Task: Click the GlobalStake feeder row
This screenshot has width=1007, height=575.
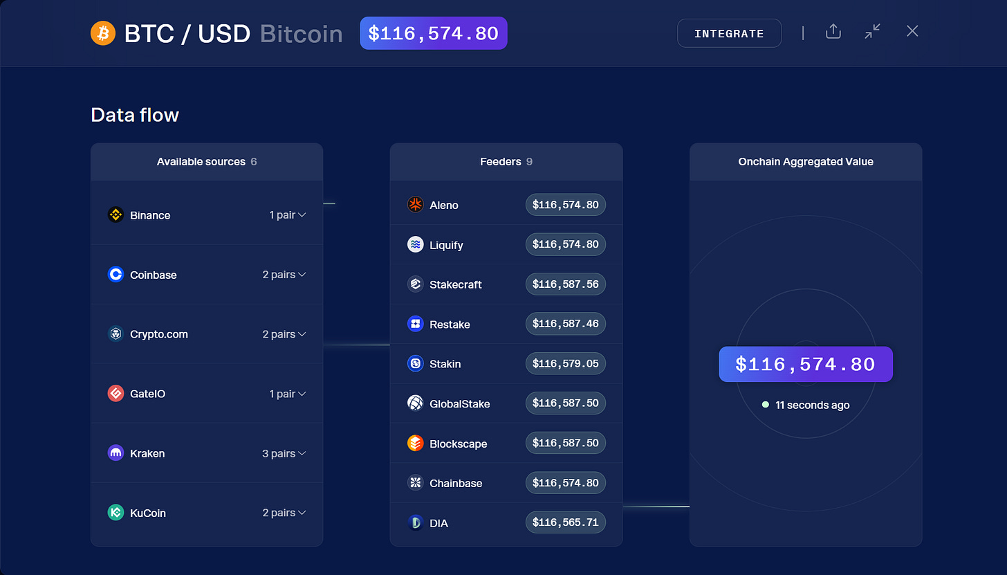Action: click(506, 403)
